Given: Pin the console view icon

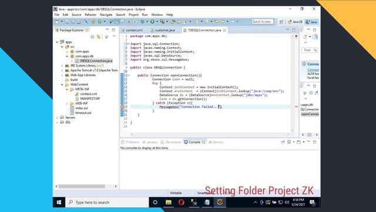Looking at the screenshot, I should pyautogui.click(x=283, y=142).
